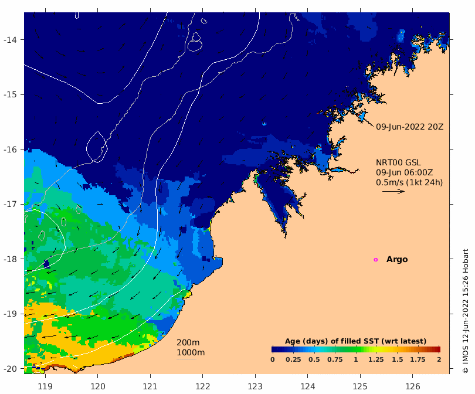The height and width of the screenshot is (394, 475).
Task: Click the colorbar tick label '0.75'
Action: tap(335, 359)
